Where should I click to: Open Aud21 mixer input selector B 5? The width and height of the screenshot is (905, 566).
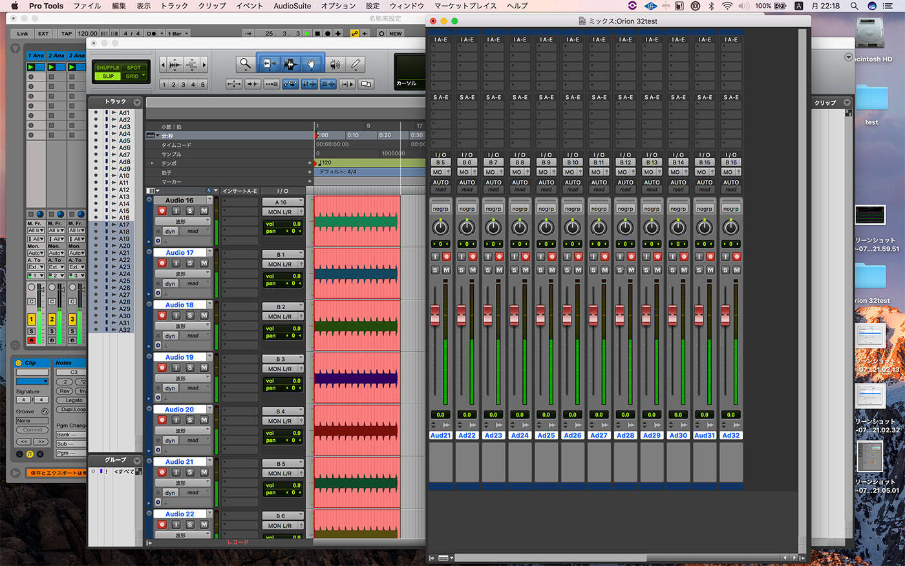[440, 162]
